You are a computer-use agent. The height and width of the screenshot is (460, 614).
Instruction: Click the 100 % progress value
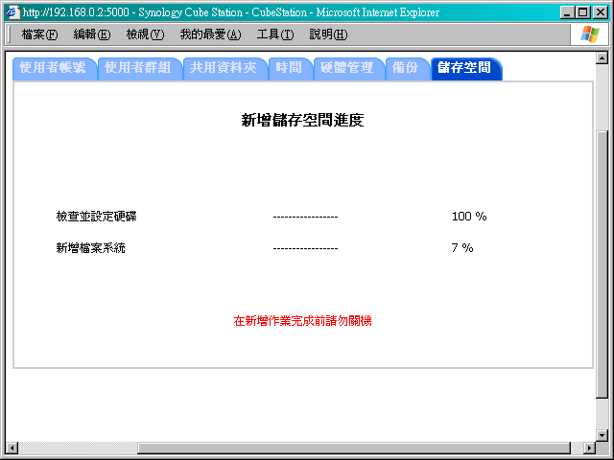[x=469, y=217]
